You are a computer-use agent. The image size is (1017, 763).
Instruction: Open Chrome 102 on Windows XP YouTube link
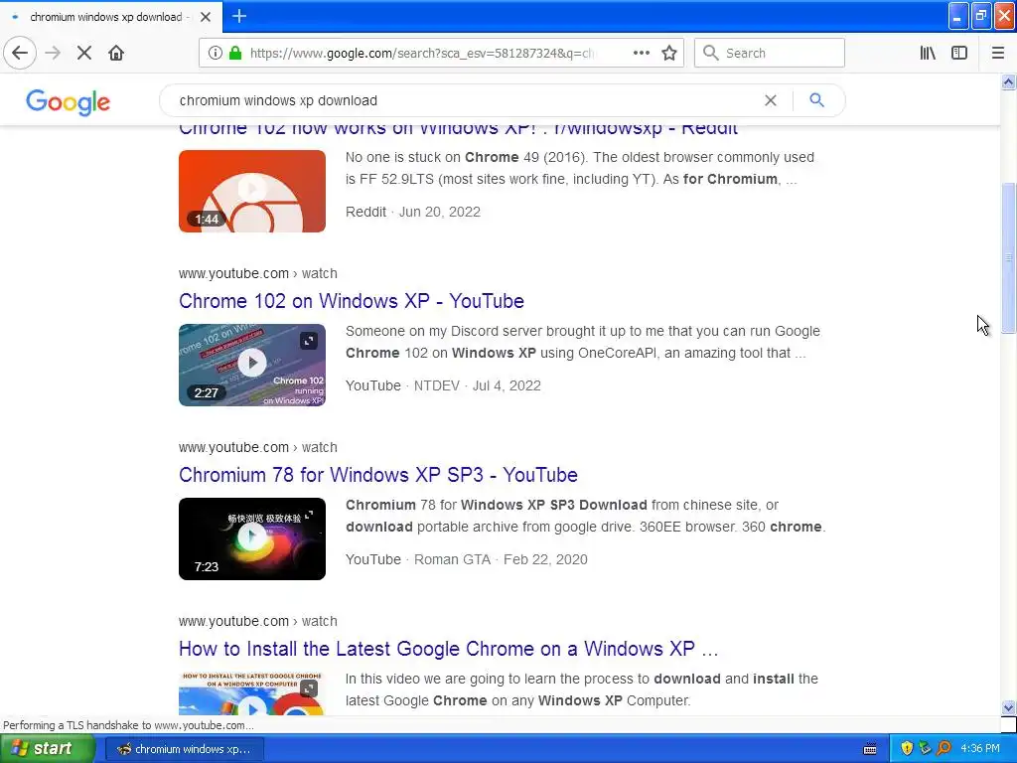[352, 301]
